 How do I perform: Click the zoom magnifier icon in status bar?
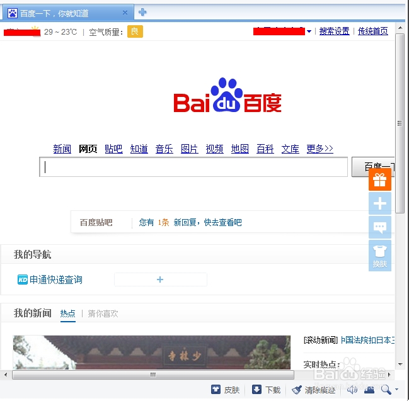point(386,390)
